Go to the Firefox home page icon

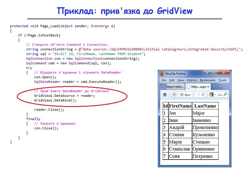(x=165, y=95)
